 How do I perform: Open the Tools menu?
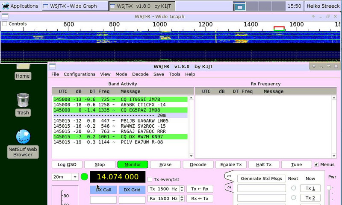[174, 74]
